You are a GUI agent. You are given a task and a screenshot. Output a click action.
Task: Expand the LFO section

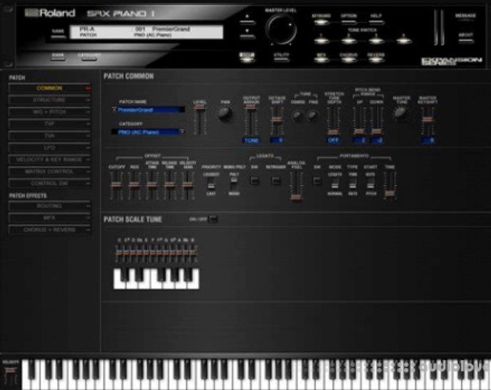49,148
